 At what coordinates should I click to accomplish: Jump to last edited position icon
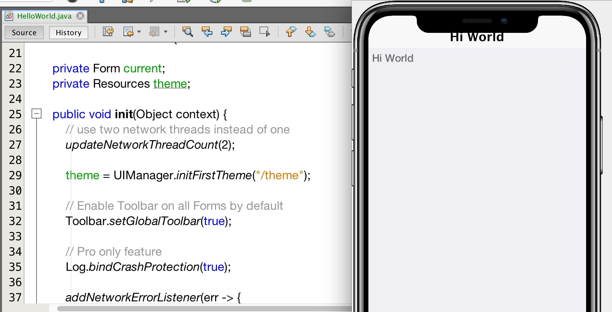[x=108, y=32]
